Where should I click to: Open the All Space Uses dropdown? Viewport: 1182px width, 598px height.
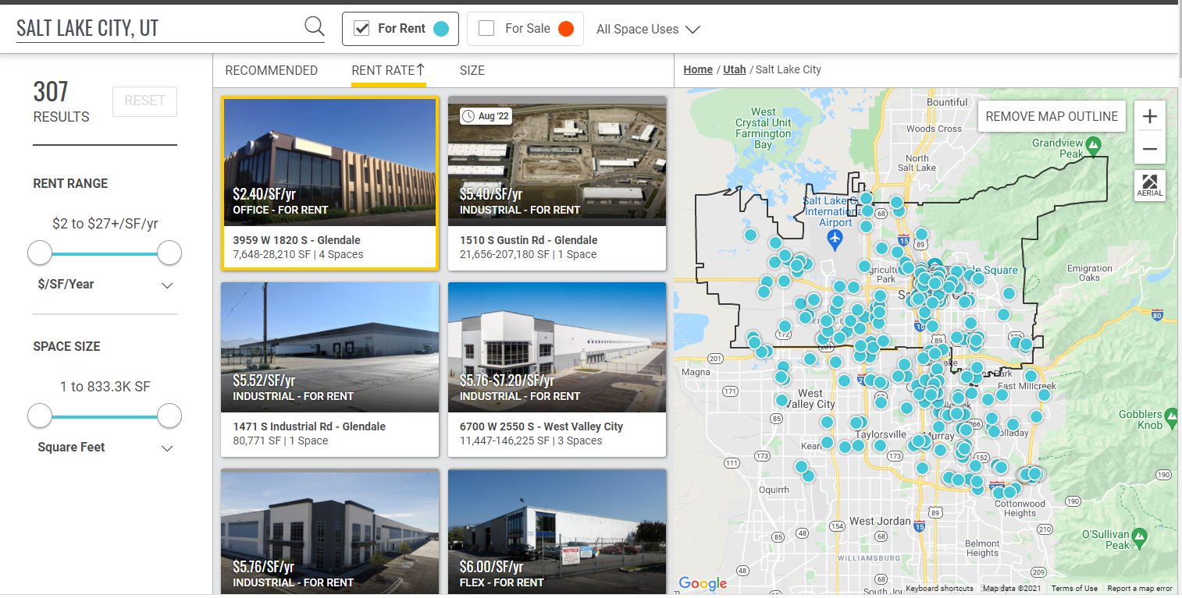pyautogui.click(x=648, y=30)
